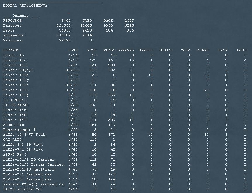Image resolution: width=252 pixels, height=193 pixels.
Task: Select the Panzer IIc row name
Action: pos(15,60)
